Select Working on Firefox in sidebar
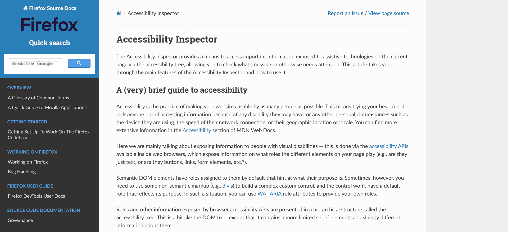 [x=28, y=162]
